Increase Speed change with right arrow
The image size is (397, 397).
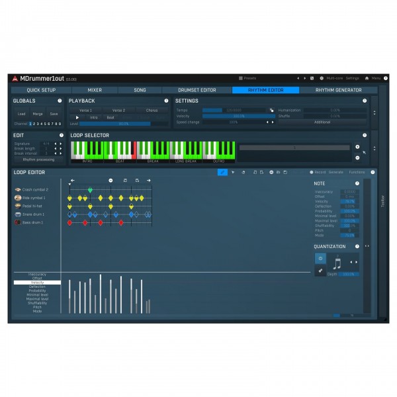[x=273, y=122]
